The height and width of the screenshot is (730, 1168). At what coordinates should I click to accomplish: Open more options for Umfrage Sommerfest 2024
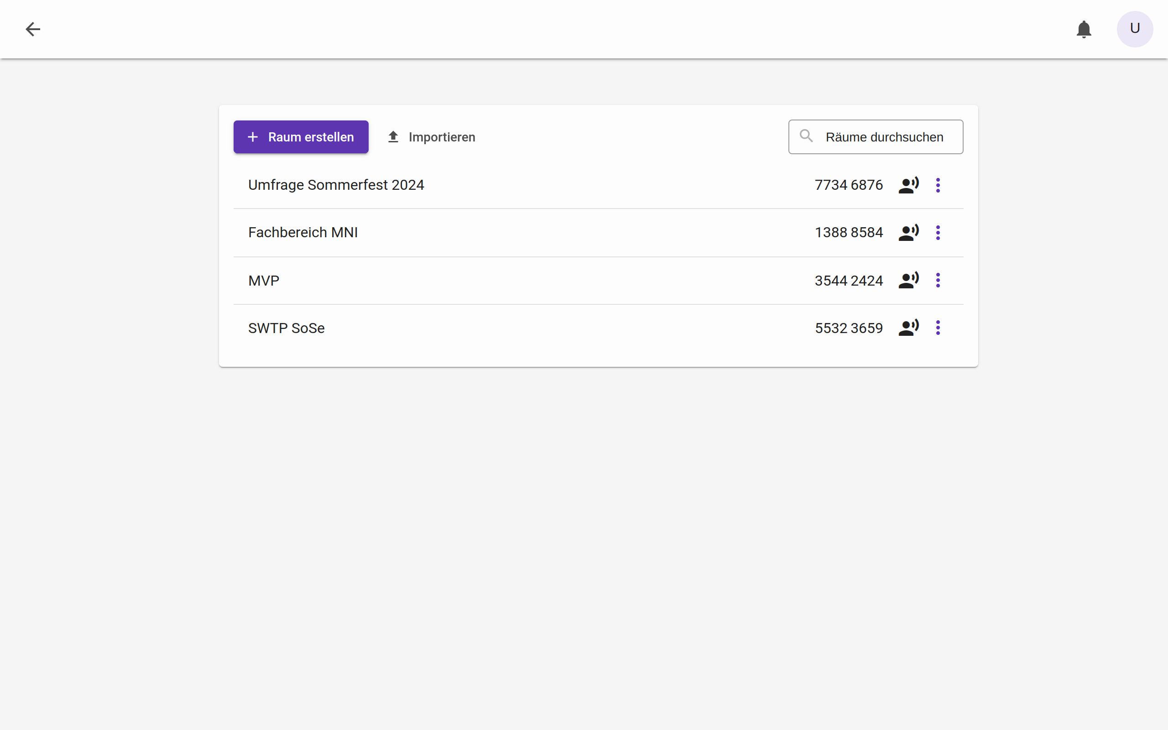coord(938,185)
